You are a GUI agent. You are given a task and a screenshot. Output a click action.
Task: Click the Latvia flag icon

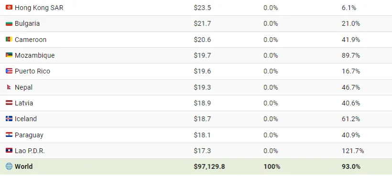9,103
